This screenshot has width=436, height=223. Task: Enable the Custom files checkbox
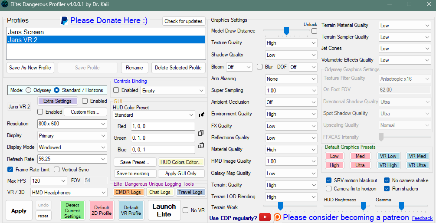(x=40, y=112)
